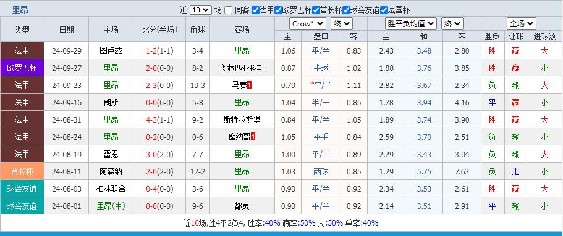
Task: Click the 7.63 away odds in 阿森纳 row
Action: point(462,171)
